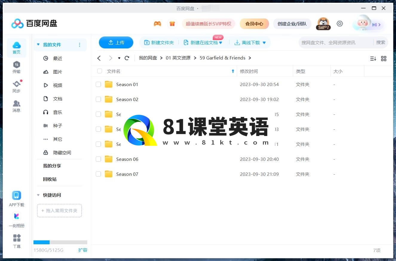The image size is (396, 261).
Task: Open the Season 01 folder icon
Action: (108, 85)
